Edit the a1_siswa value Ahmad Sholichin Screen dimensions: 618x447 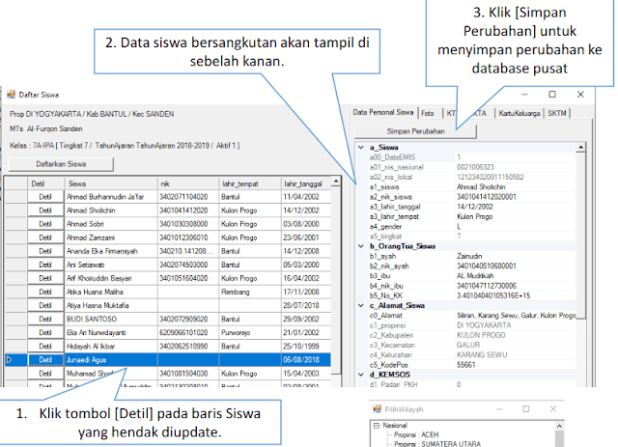pyautogui.click(x=515, y=187)
